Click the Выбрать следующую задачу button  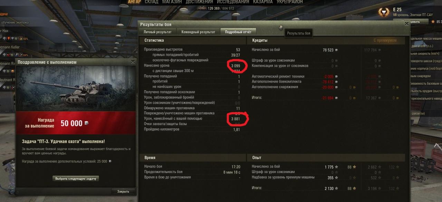tap(76, 179)
